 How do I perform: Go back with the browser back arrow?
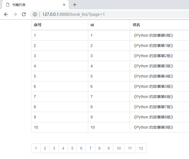coord(6,14)
